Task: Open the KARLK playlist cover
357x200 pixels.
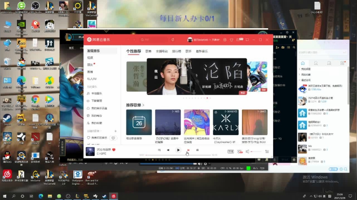Action: tap(226, 122)
